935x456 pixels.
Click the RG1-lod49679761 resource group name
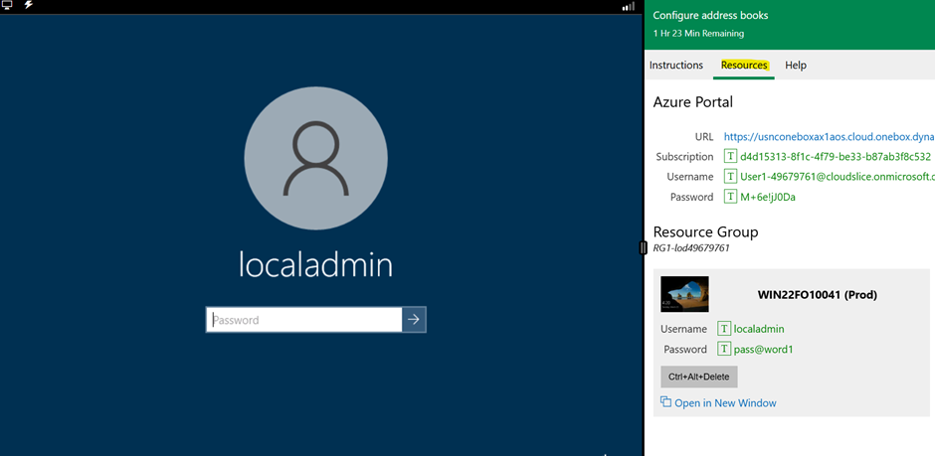[691, 247]
